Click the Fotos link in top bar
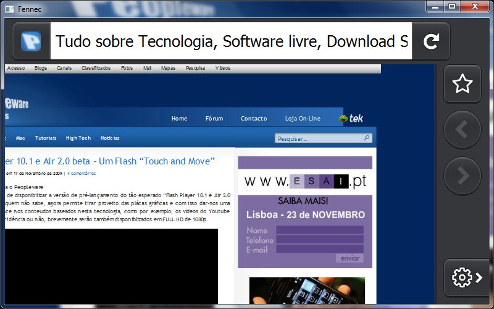This screenshot has height=309, width=494. coord(127,68)
